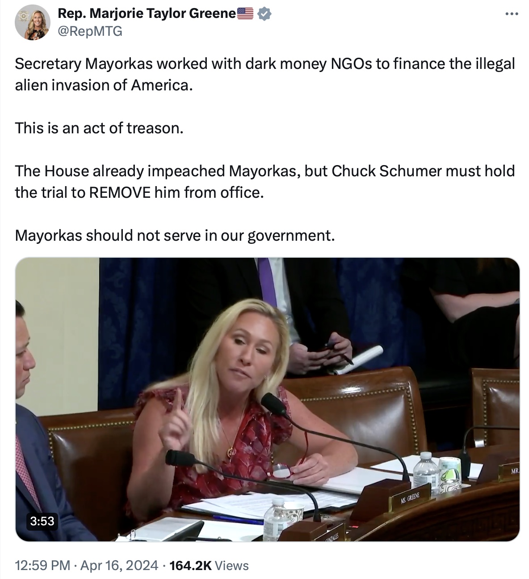Image resolution: width=529 pixels, height=579 pixels.
Task: Click the Apr 16, 2024 date
Action: coord(119,565)
